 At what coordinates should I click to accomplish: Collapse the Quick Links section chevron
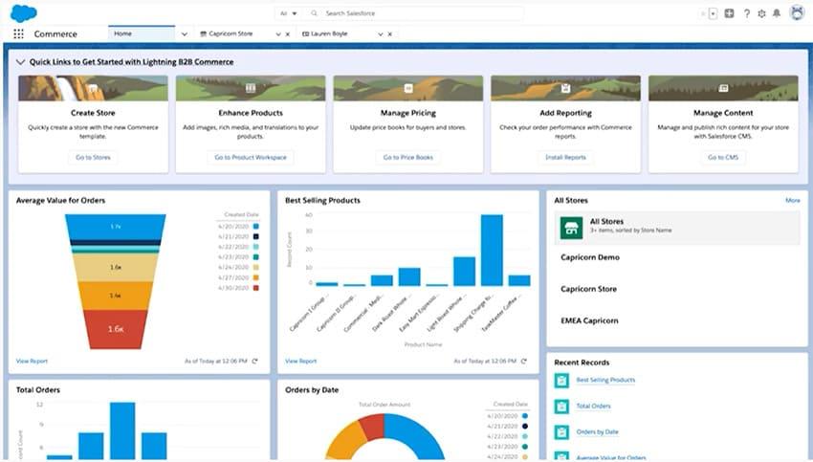pos(21,62)
